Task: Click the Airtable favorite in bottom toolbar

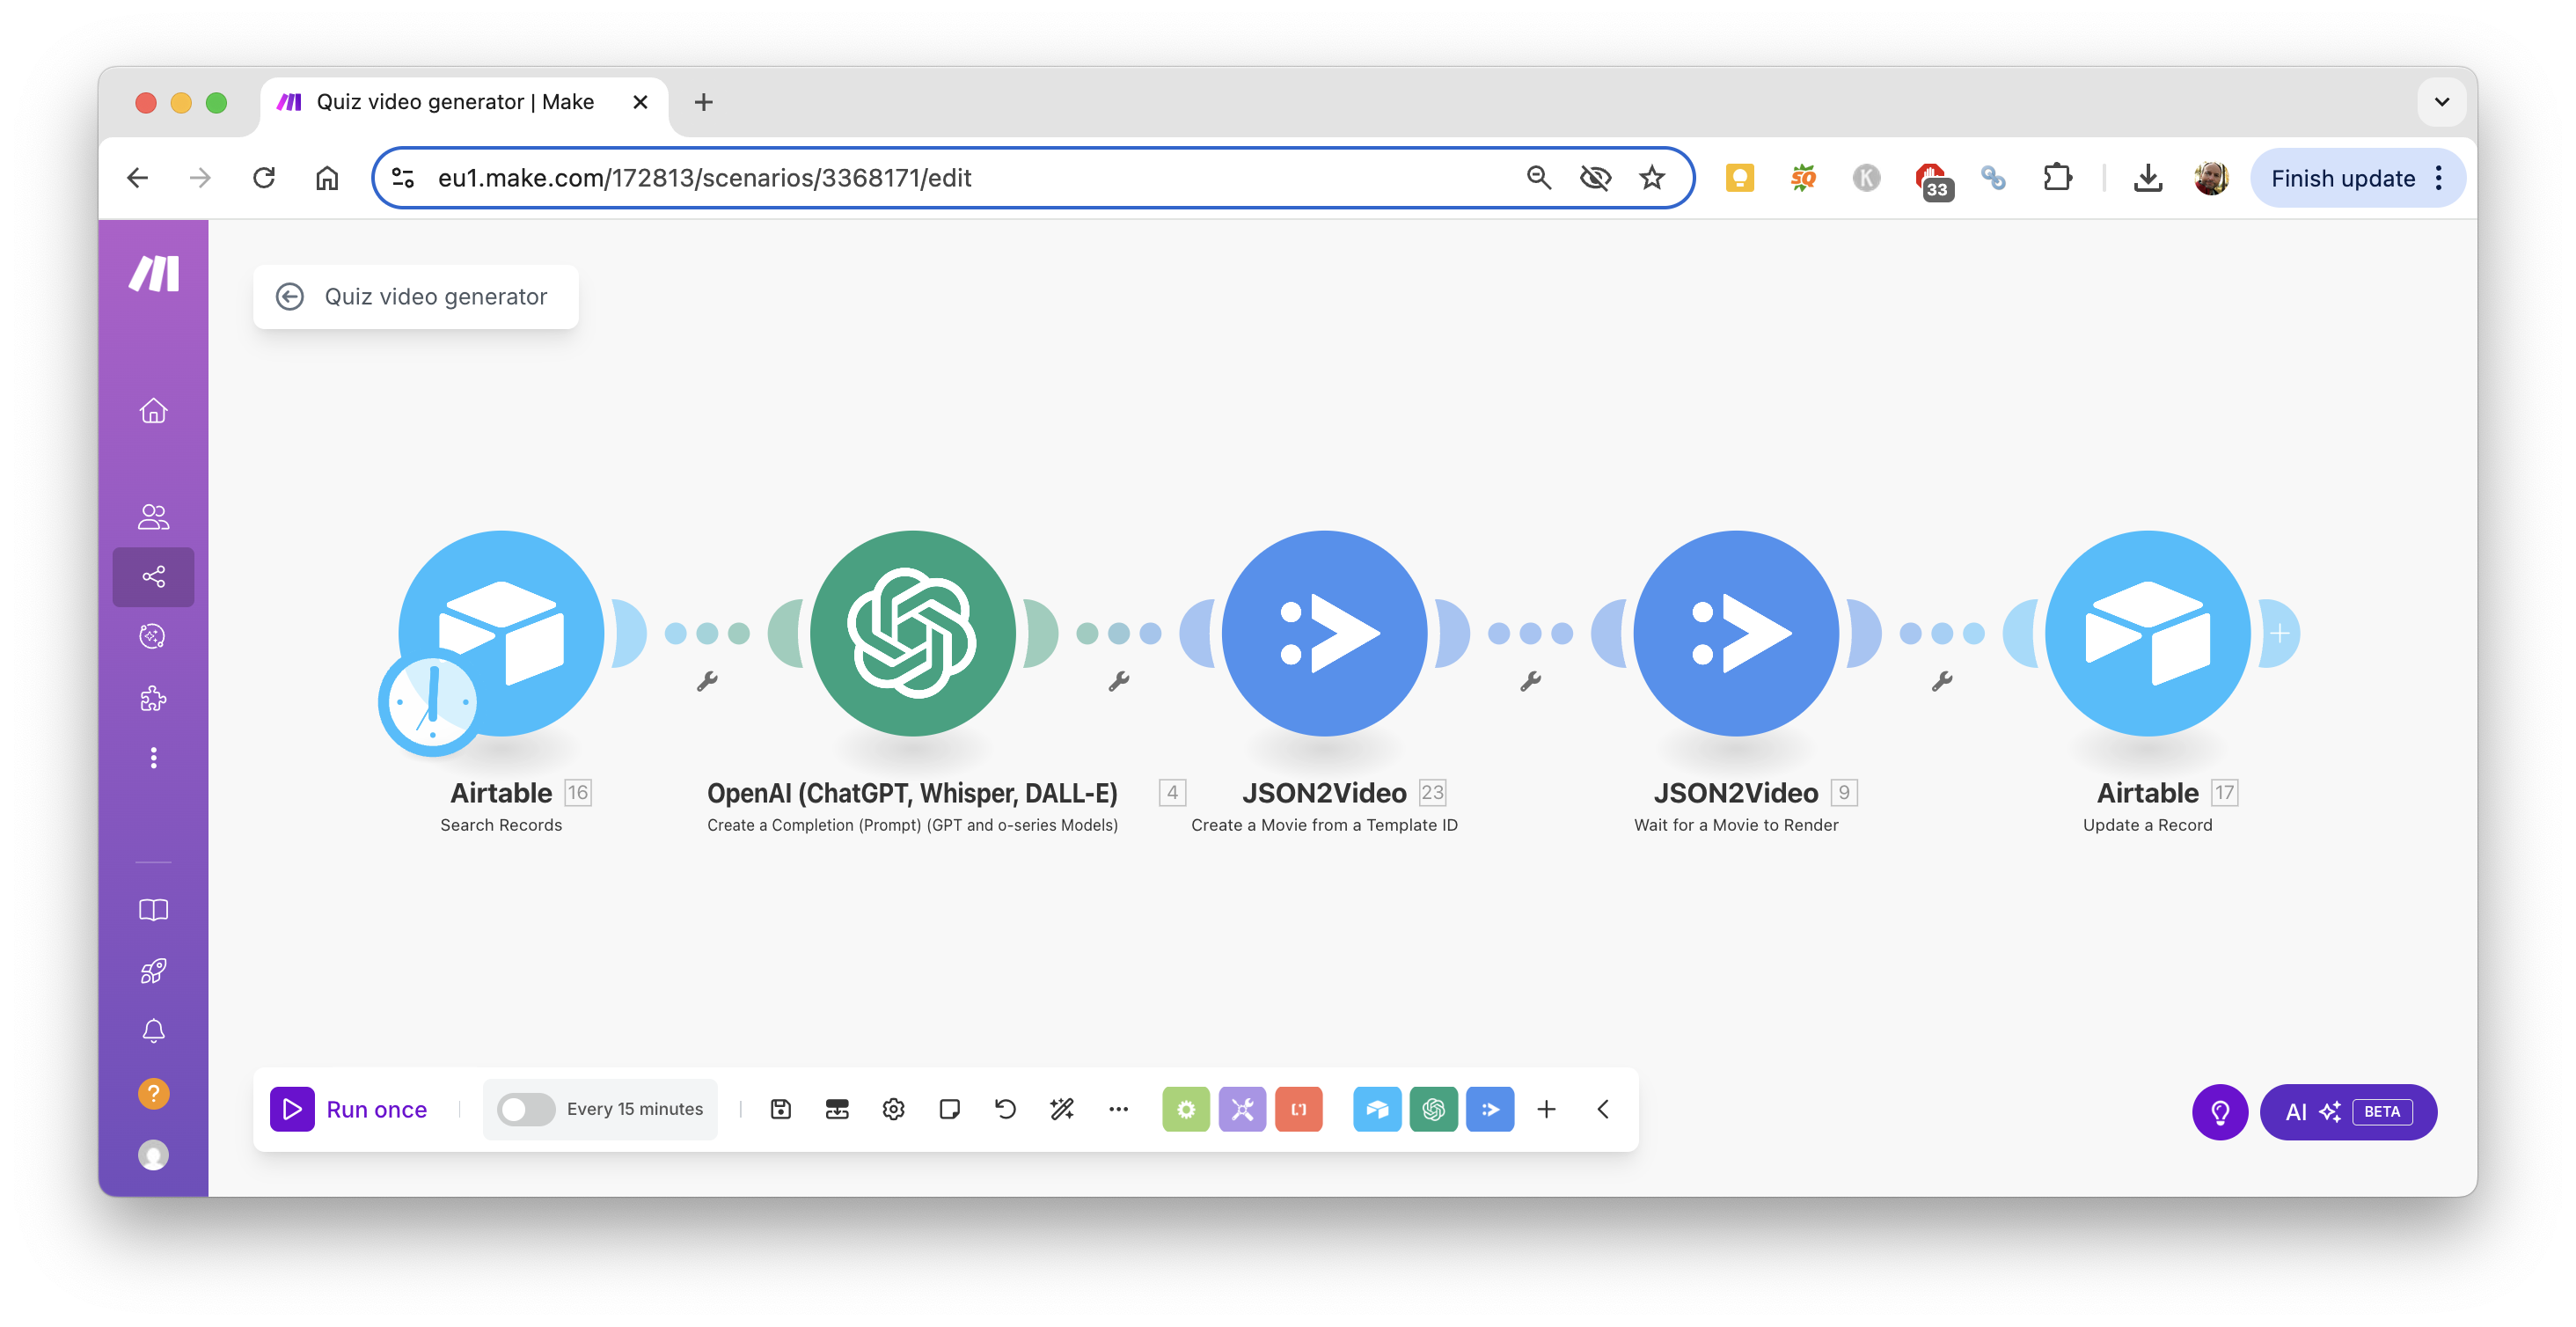Action: pyautogui.click(x=1377, y=1109)
